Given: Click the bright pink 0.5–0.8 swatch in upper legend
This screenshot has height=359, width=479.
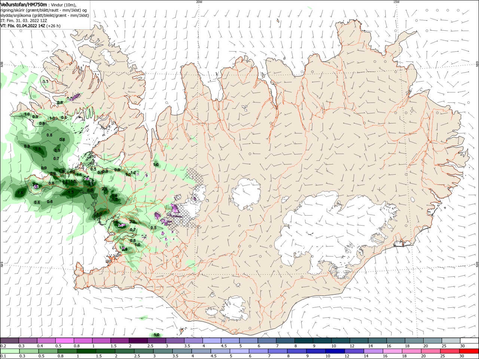Looking at the screenshot, I should tap(64, 341).
